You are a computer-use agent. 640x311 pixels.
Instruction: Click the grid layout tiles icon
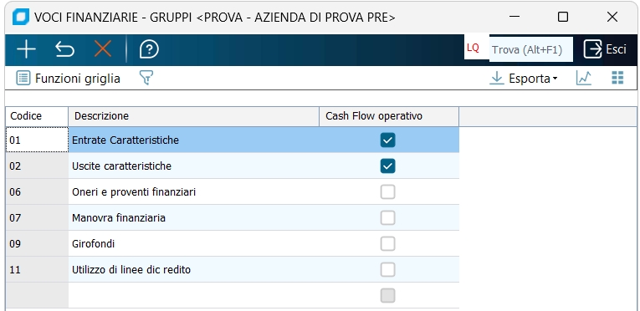(617, 78)
